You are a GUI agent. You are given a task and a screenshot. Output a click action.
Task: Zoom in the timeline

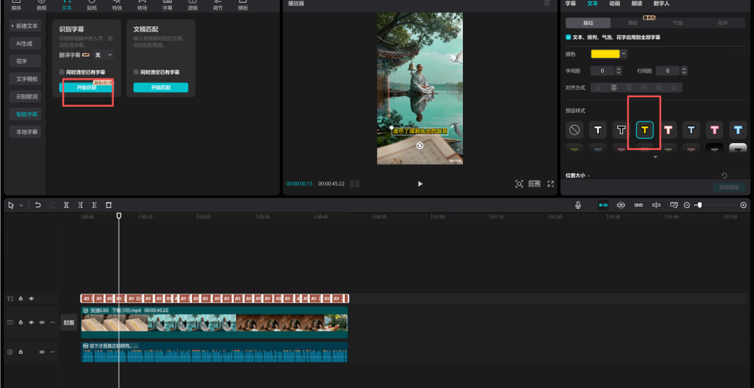[x=744, y=205]
